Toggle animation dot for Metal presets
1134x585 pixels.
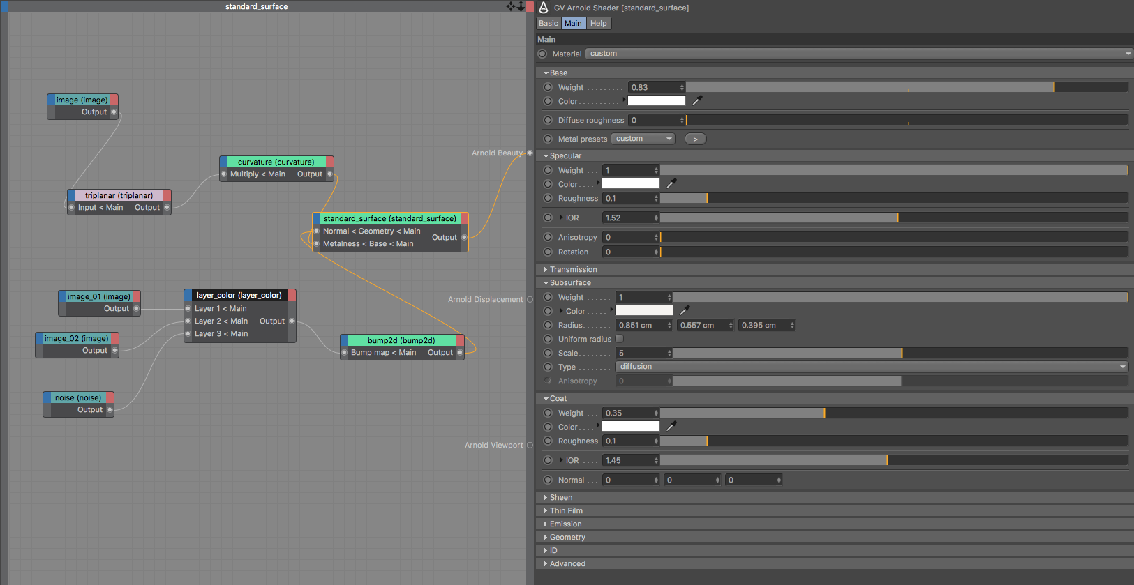pyautogui.click(x=548, y=139)
